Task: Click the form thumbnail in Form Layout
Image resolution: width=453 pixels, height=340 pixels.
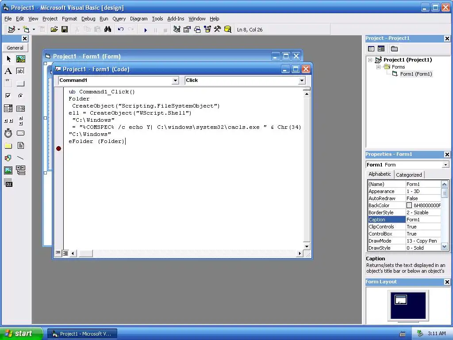Action: click(401, 300)
